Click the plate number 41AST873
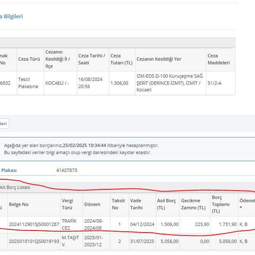 tap(67, 170)
